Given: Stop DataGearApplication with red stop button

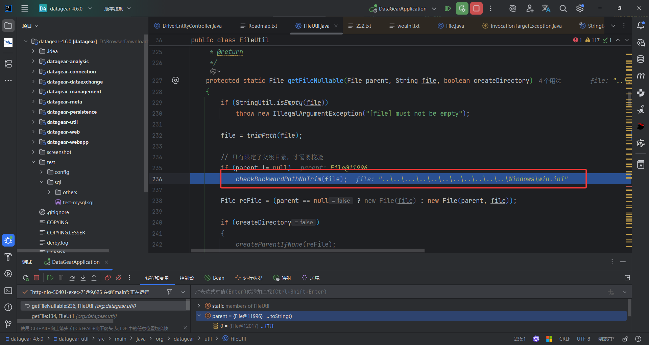Looking at the screenshot, I should (x=476, y=8).
